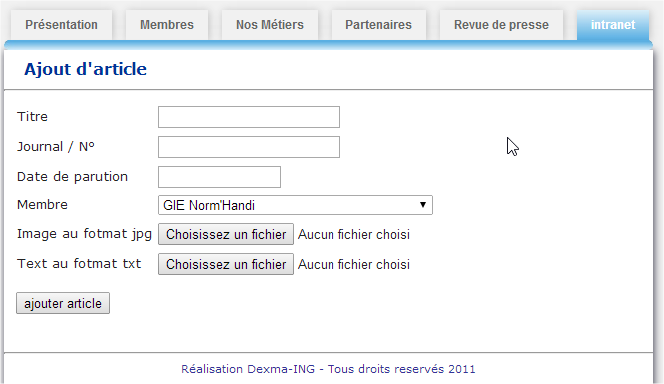The height and width of the screenshot is (384, 664).
Task: Open the Membre dropdown showing GIE Norm'Handi
Action: pyautogui.click(x=296, y=205)
